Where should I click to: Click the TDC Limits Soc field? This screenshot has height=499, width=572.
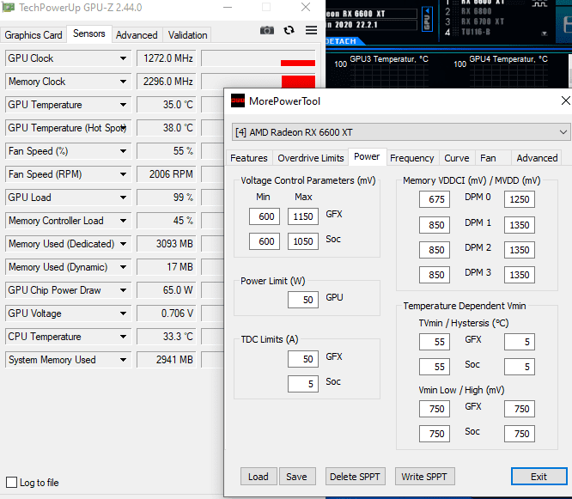[x=303, y=384]
